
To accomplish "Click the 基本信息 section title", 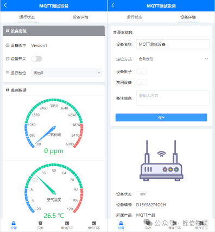I will coord(125,33).
